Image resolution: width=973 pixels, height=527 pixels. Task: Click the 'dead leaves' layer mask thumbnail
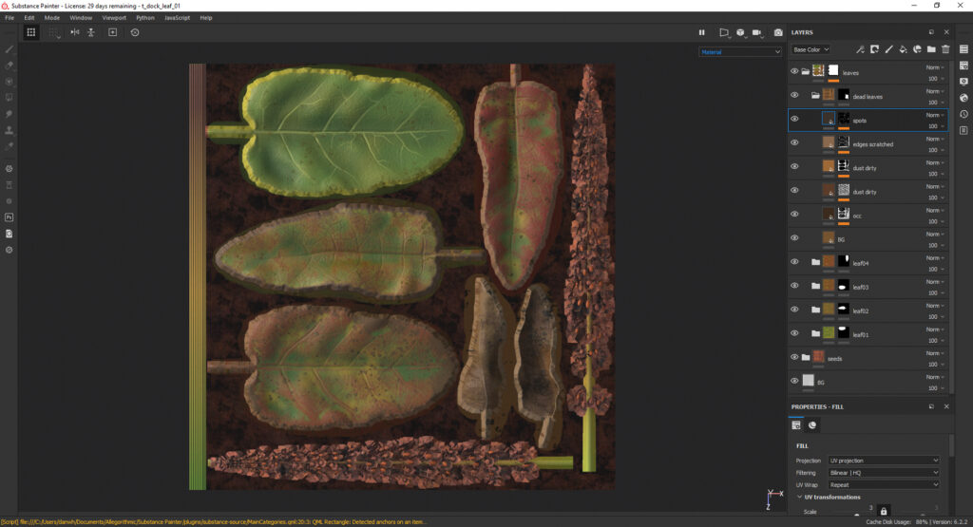point(843,95)
